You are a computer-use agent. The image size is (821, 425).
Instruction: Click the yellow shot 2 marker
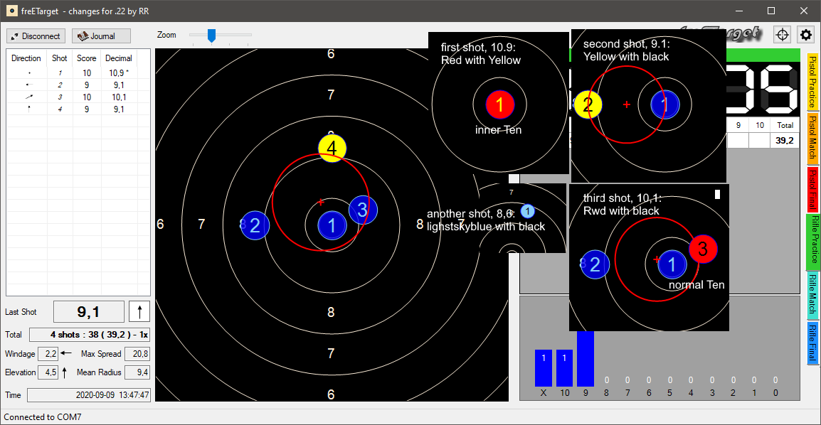tap(588, 105)
